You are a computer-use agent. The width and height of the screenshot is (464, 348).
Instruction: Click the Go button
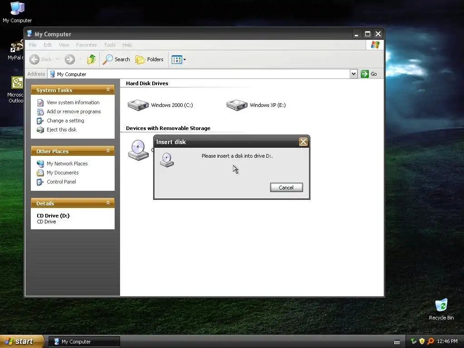point(369,74)
